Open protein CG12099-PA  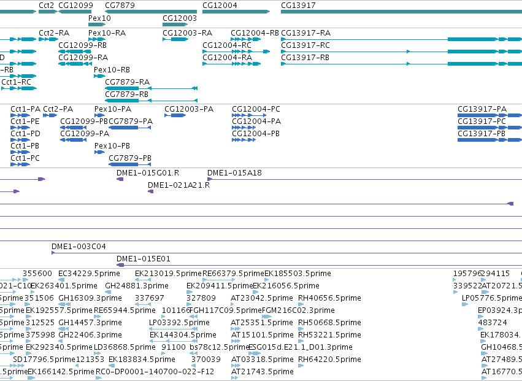pos(85,134)
